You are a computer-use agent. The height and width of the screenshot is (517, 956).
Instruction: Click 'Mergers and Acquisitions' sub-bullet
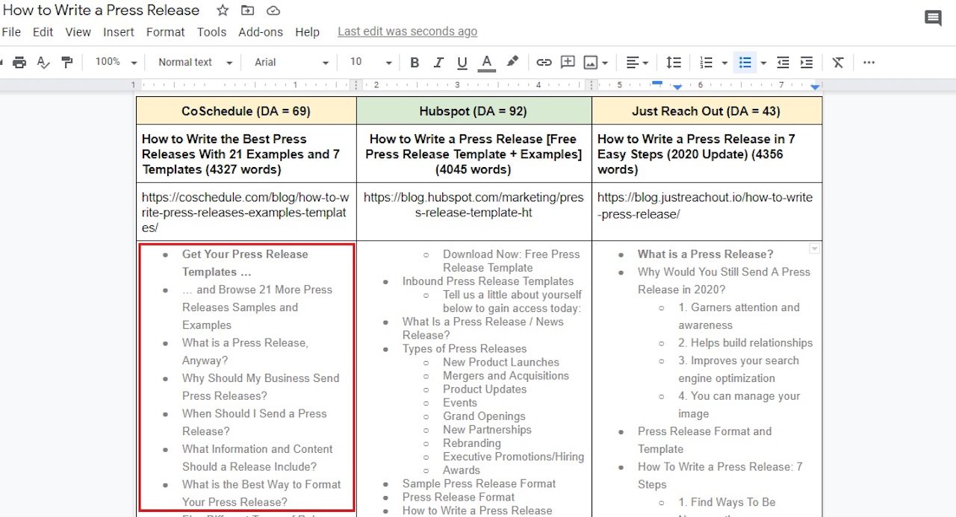click(506, 375)
